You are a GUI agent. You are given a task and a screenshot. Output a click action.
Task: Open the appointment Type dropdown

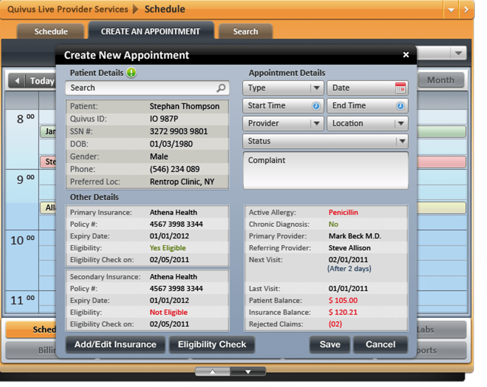[x=317, y=88]
